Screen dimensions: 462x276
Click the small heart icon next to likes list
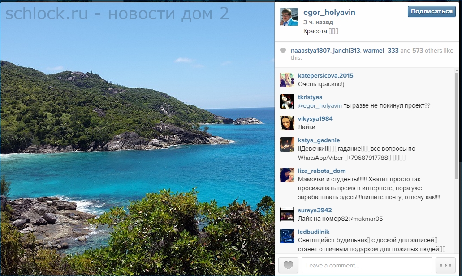point(283,50)
